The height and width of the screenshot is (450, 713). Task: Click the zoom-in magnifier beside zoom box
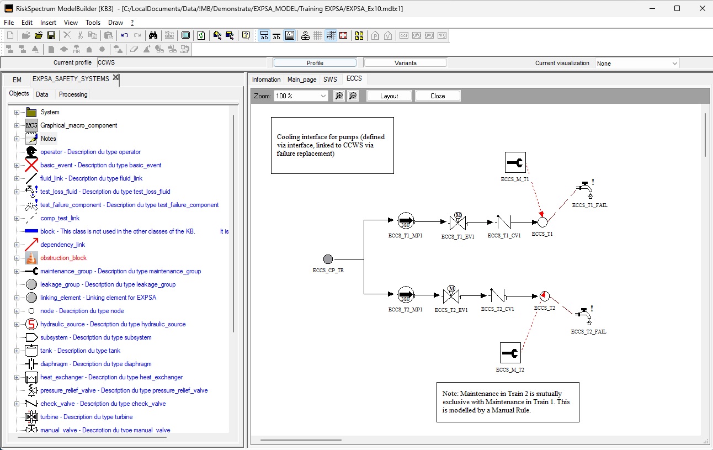pos(339,96)
